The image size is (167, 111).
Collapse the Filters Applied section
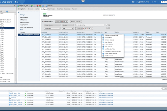tap(42, 21)
